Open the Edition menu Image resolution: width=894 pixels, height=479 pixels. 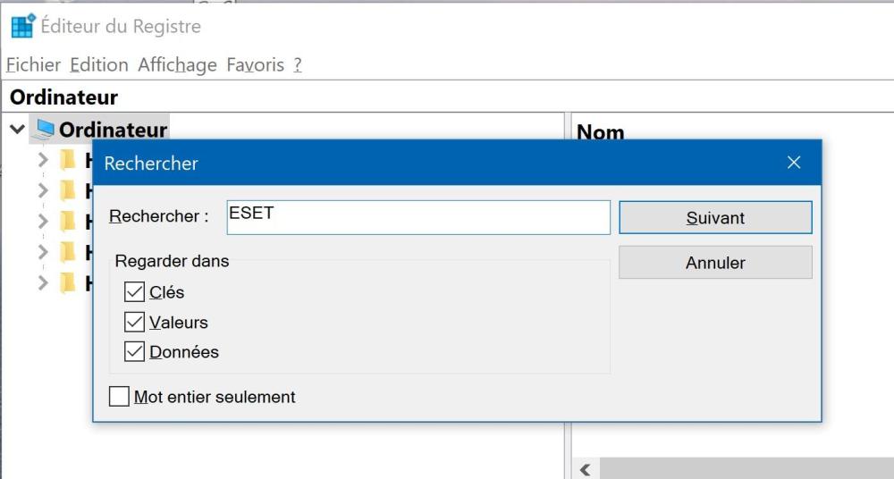[x=98, y=64]
